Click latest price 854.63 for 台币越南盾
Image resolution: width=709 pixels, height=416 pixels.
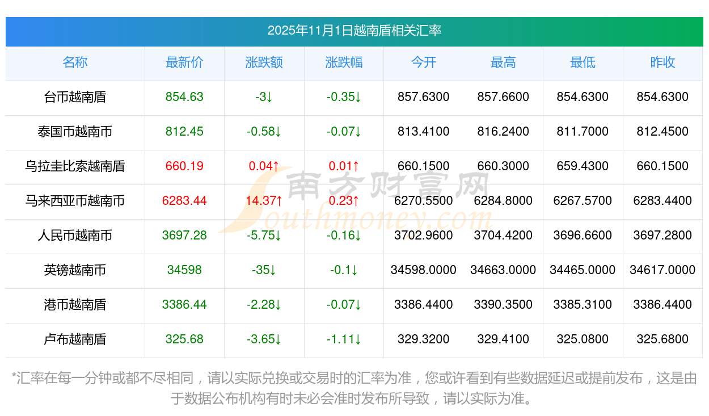coord(184,97)
